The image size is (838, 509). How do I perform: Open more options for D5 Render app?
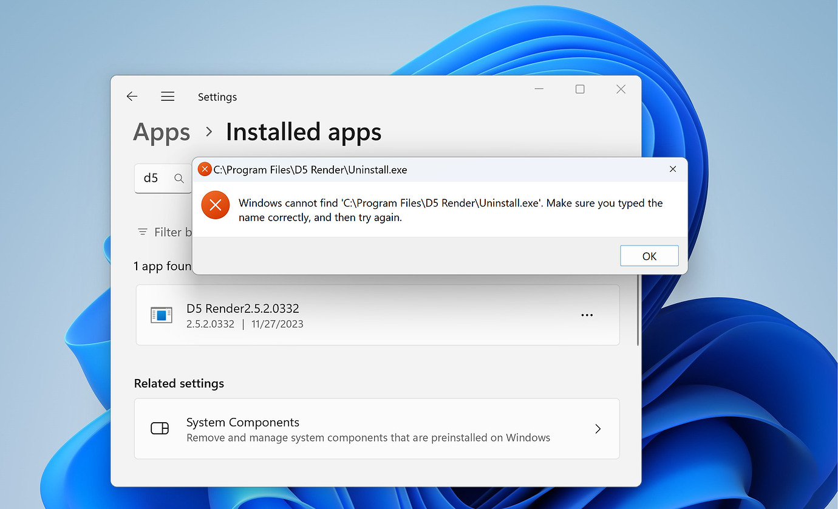pos(587,315)
